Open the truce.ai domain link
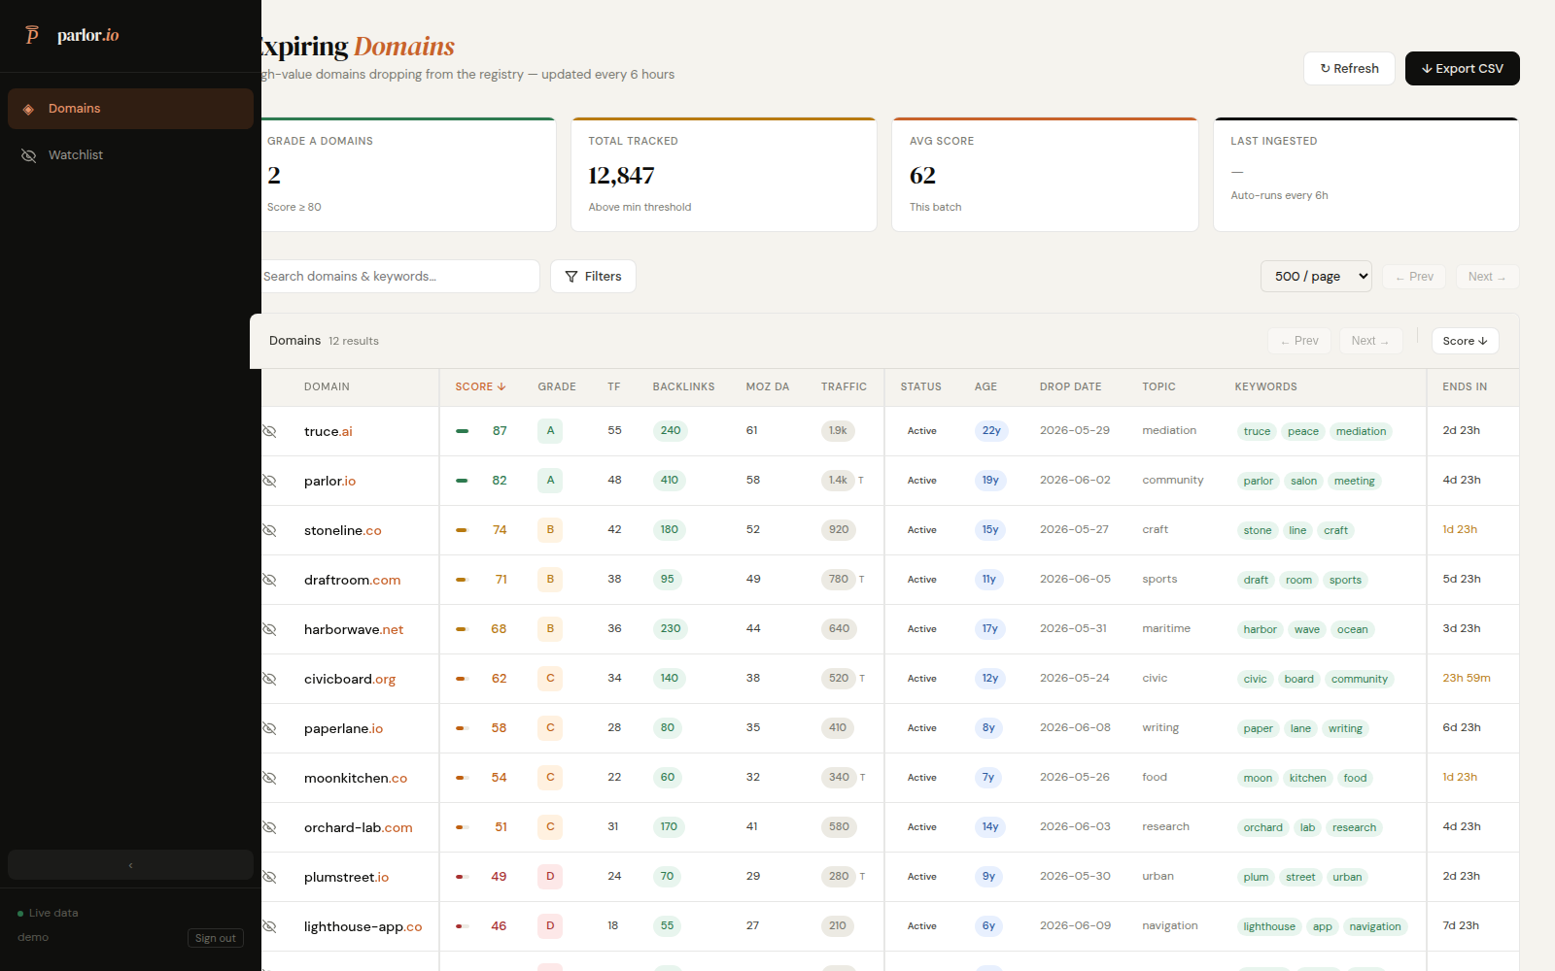The height and width of the screenshot is (971, 1555). pyautogui.click(x=328, y=431)
